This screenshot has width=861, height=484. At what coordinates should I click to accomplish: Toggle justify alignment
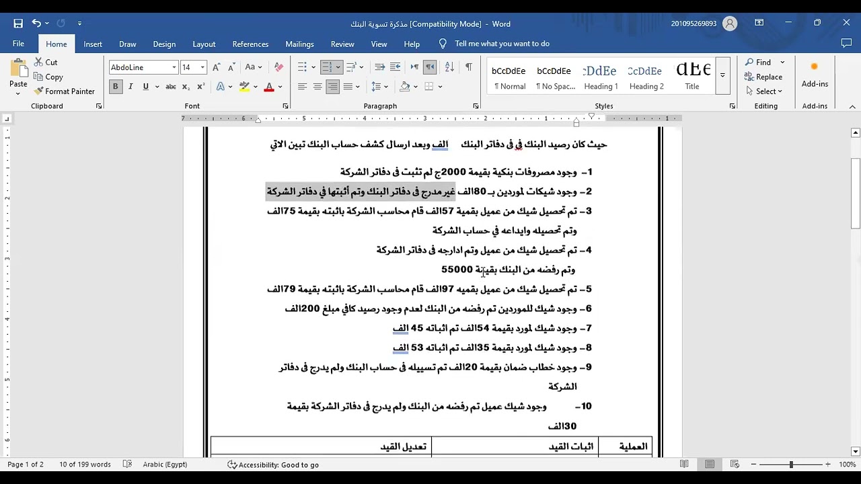tap(348, 87)
